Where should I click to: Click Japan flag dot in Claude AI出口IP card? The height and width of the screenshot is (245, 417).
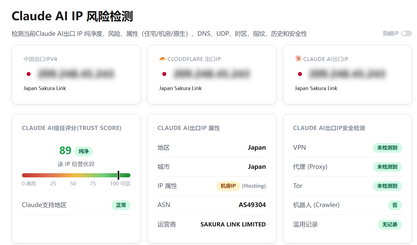pyautogui.click(x=300, y=74)
